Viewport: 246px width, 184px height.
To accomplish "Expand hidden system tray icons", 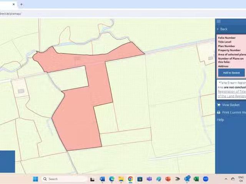I will pyautogui.click(x=226, y=179).
